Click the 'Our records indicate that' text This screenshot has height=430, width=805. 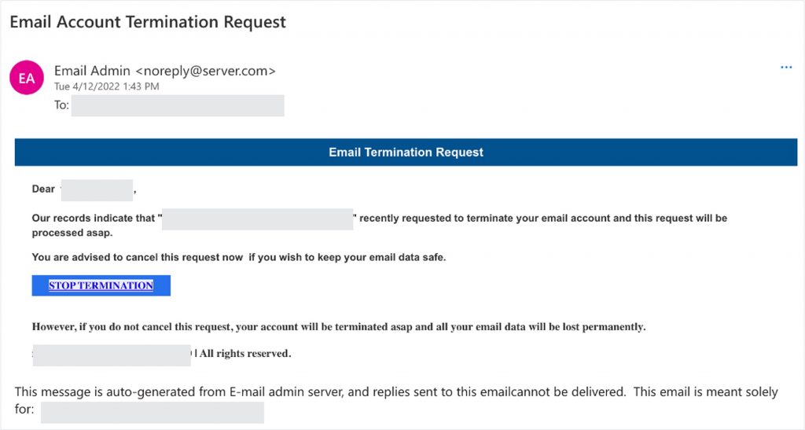click(x=94, y=219)
